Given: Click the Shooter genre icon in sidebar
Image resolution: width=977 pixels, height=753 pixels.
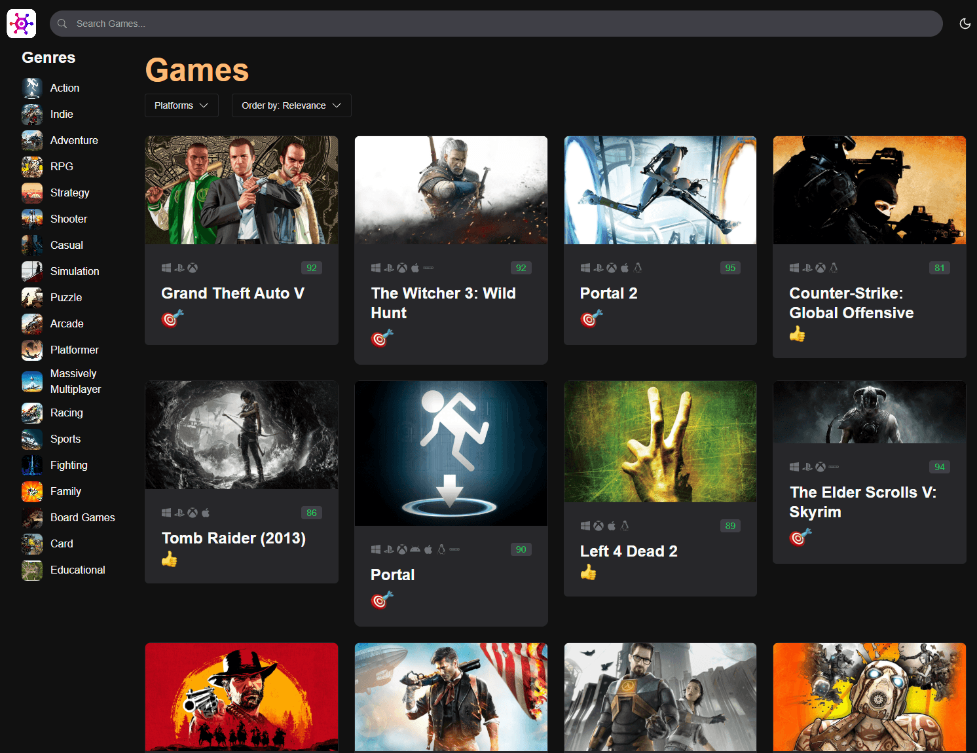Looking at the screenshot, I should (x=31, y=219).
